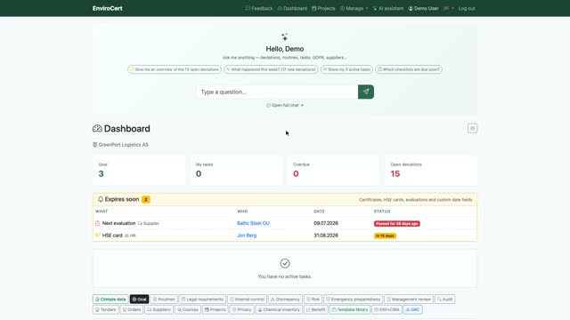Open the Legal requirements module
The height and width of the screenshot is (320, 570).
point(202,300)
